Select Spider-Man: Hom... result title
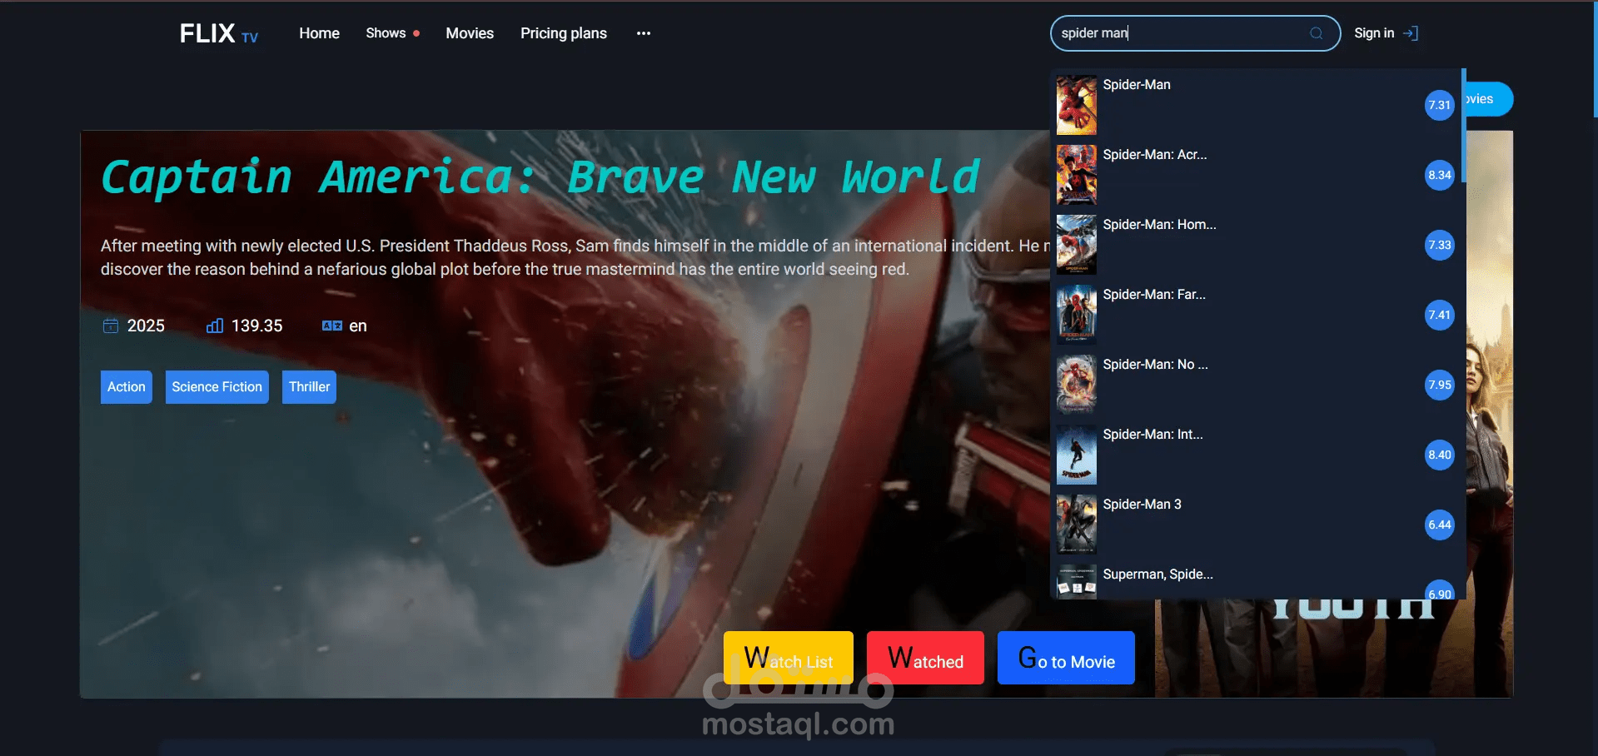 pos(1159,225)
